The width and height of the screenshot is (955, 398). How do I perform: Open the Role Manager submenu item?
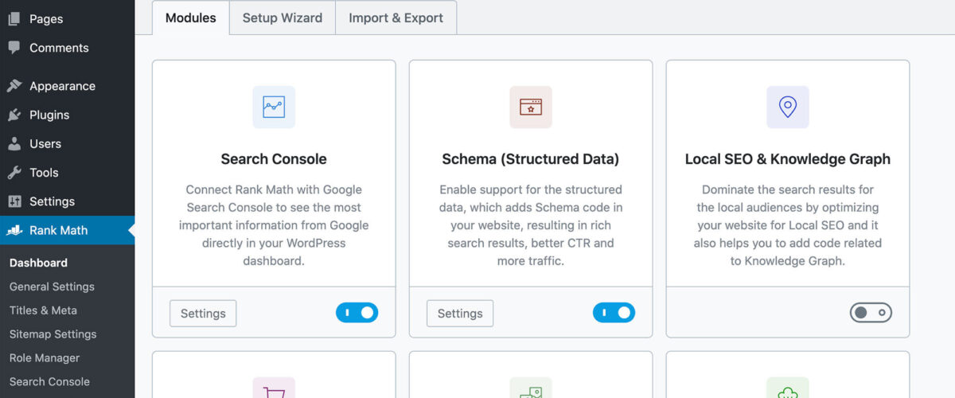[x=45, y=358]
